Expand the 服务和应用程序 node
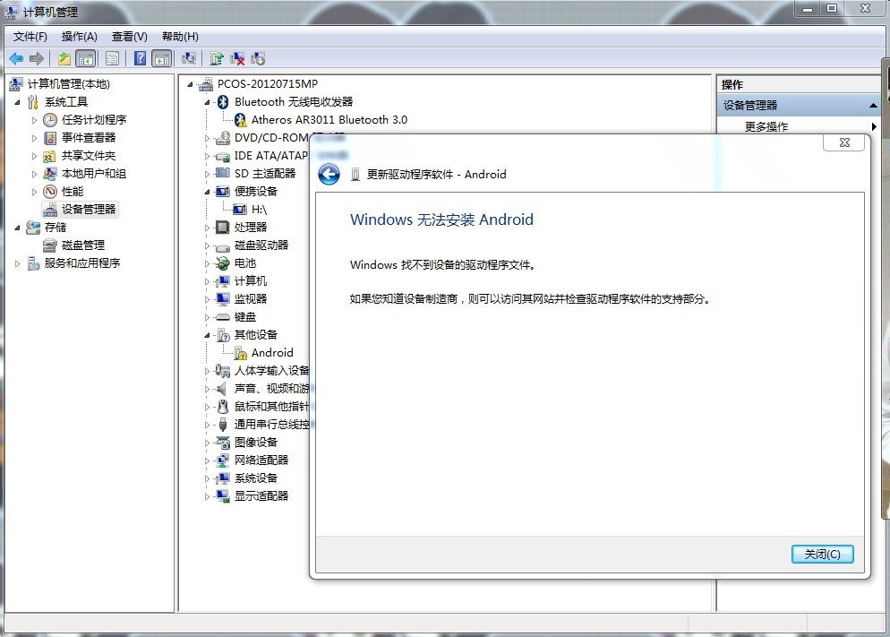The width and height of the screenshot is (890, 637). 17,263
